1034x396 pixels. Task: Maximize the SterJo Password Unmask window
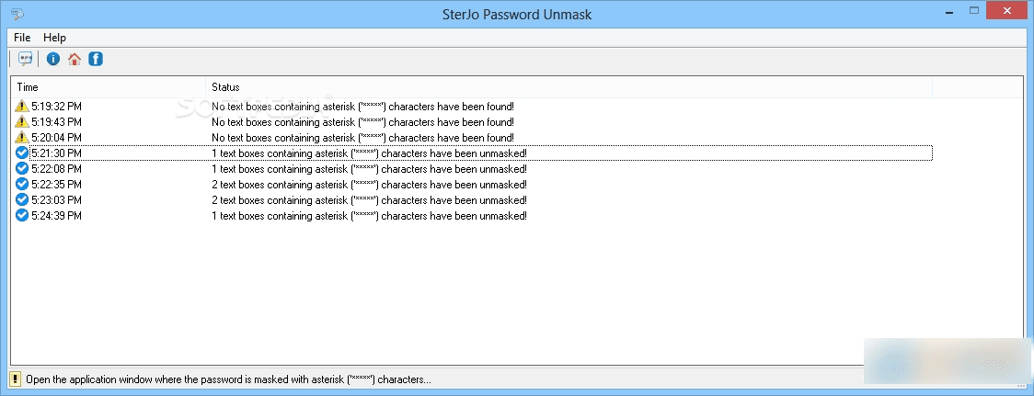pos(974,11)
